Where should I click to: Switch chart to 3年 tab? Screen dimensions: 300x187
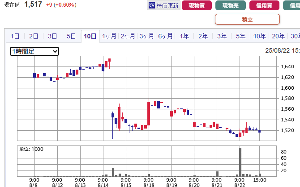[x=222, y=36]
